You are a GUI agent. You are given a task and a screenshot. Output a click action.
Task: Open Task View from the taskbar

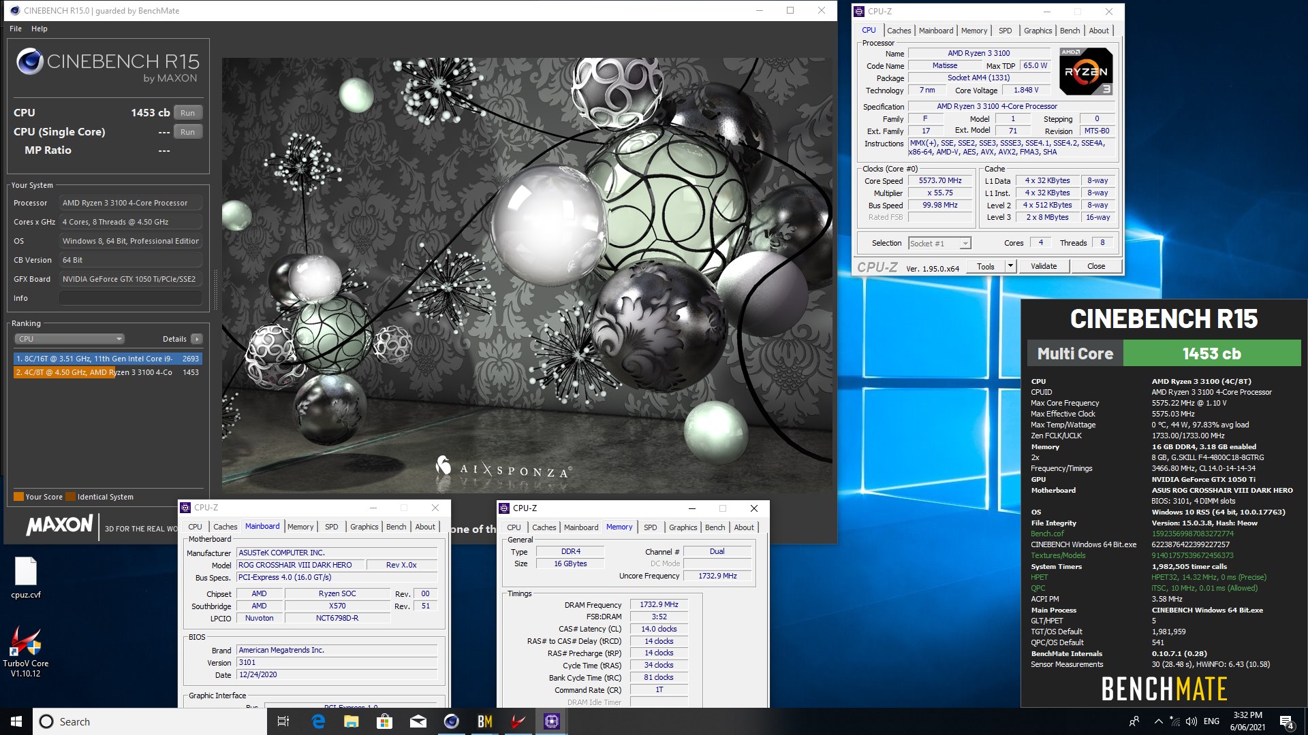pos(283,721)
